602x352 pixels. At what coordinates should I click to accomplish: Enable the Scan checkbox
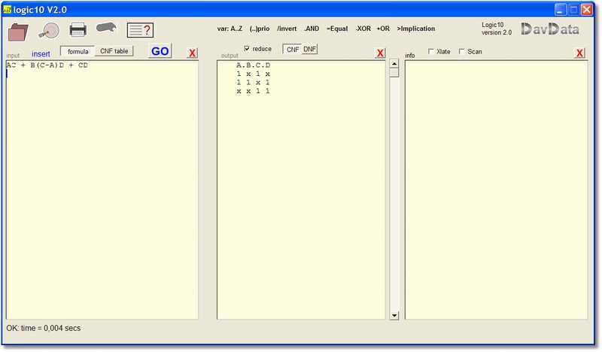(x=462, y=51)
